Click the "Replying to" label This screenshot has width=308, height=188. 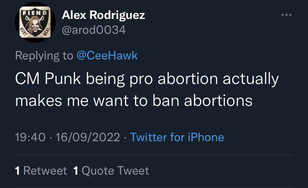pos(44,56)
